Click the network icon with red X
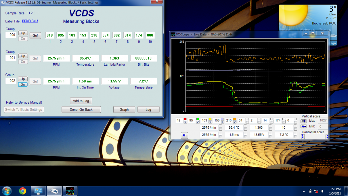Viewport: 348px width, 196px height. click(316, 191)
